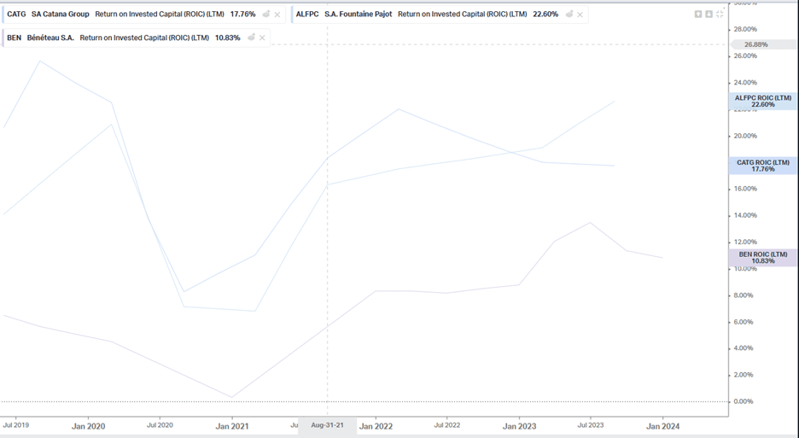Collapse the chart with the shrink icon
Screen dimensions: 799x438
coord(720,15)
